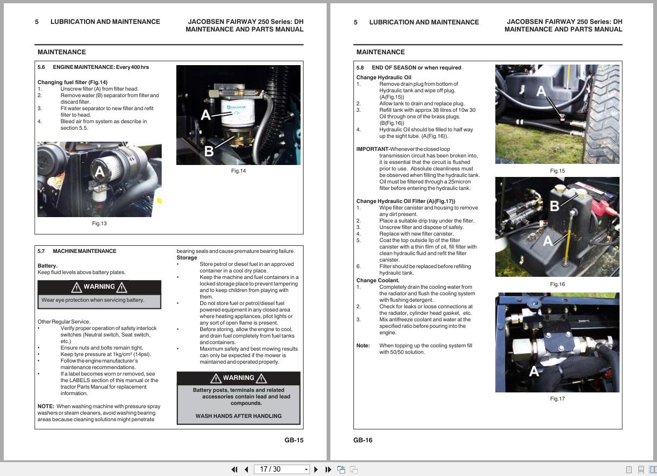Click the right page 'MAINTENANCE' section title
Viewport: 657px width, 476px height.
click(x=380, y=52)
